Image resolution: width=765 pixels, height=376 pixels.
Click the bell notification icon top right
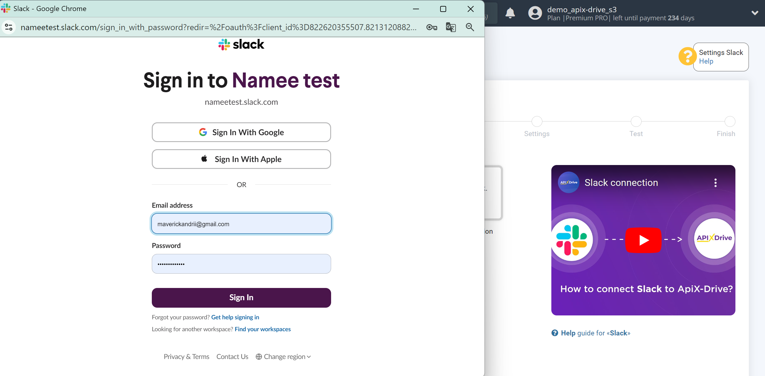pyautogui.click(x=510, y=13)
